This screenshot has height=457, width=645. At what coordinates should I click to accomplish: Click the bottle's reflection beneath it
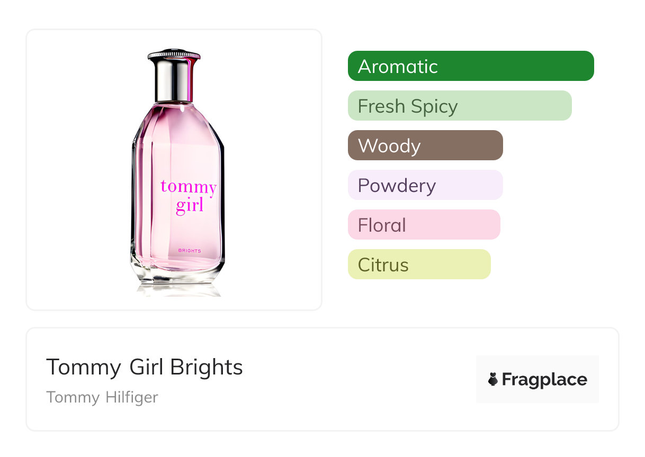[x=177, y=290]
